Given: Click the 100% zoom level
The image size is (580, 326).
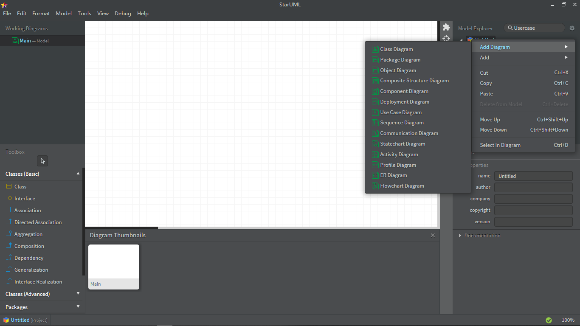Looking at the screenshot, I should [568, 320].
